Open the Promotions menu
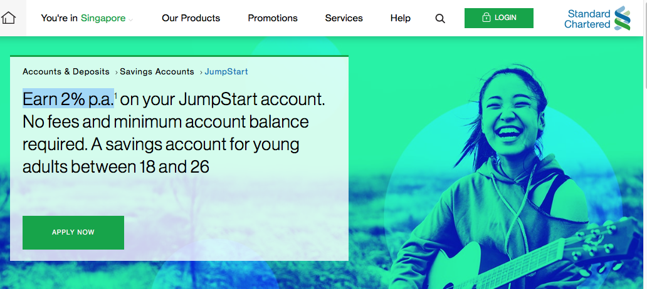The width and height of the screenshot is (647, 289). coord(273,18)
